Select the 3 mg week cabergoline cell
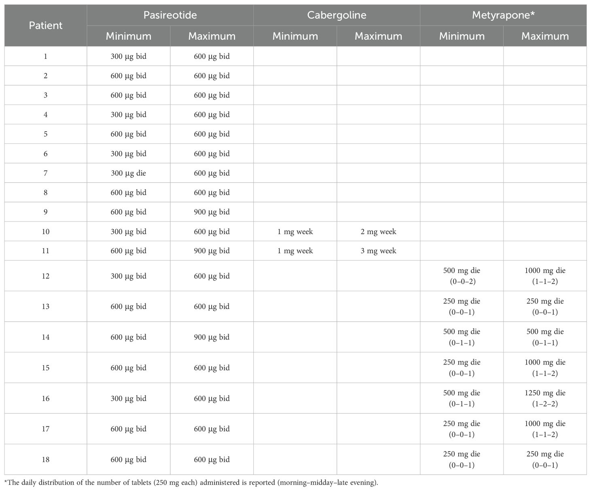The width and height of the screenshot is (591, 491). pos(378,251)
